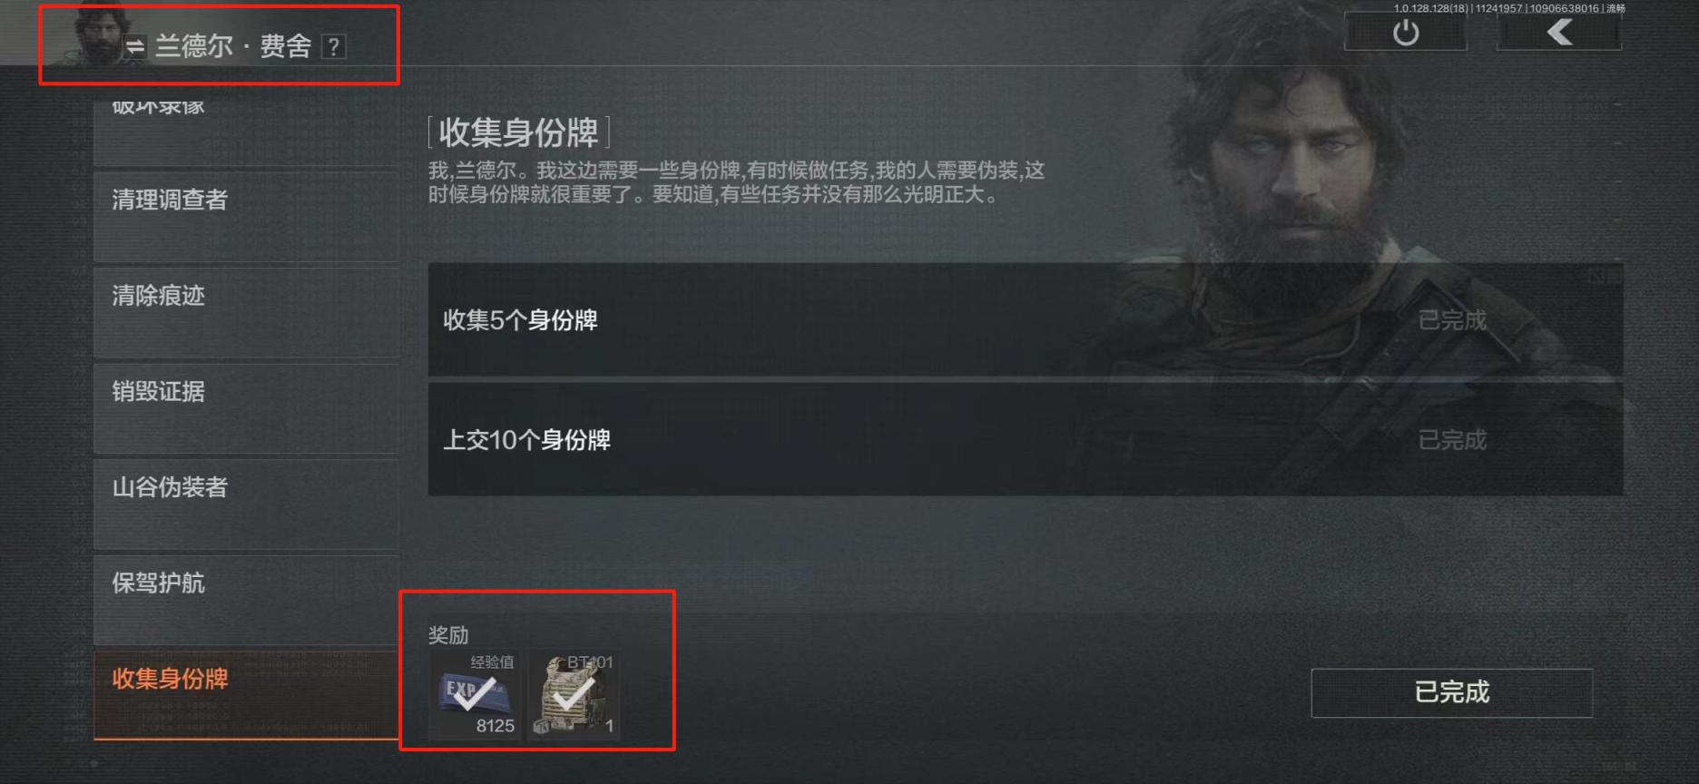Click the BT101 vest reward icon

pos(574,694)
